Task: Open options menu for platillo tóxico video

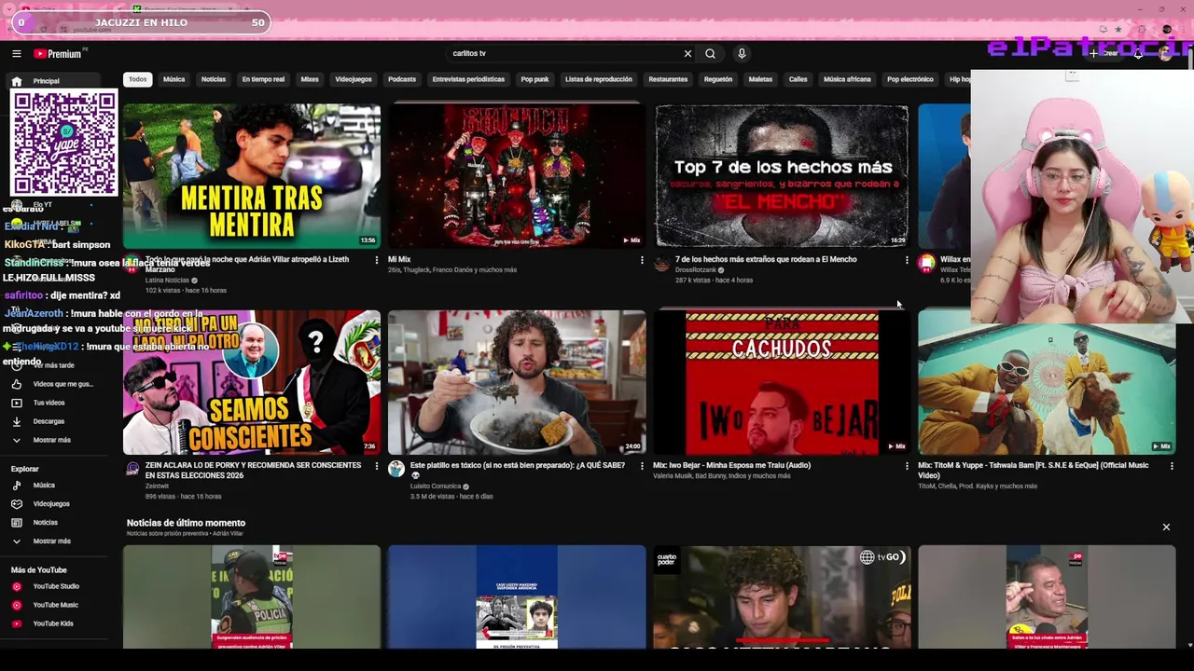Action: tap(642, 466)
